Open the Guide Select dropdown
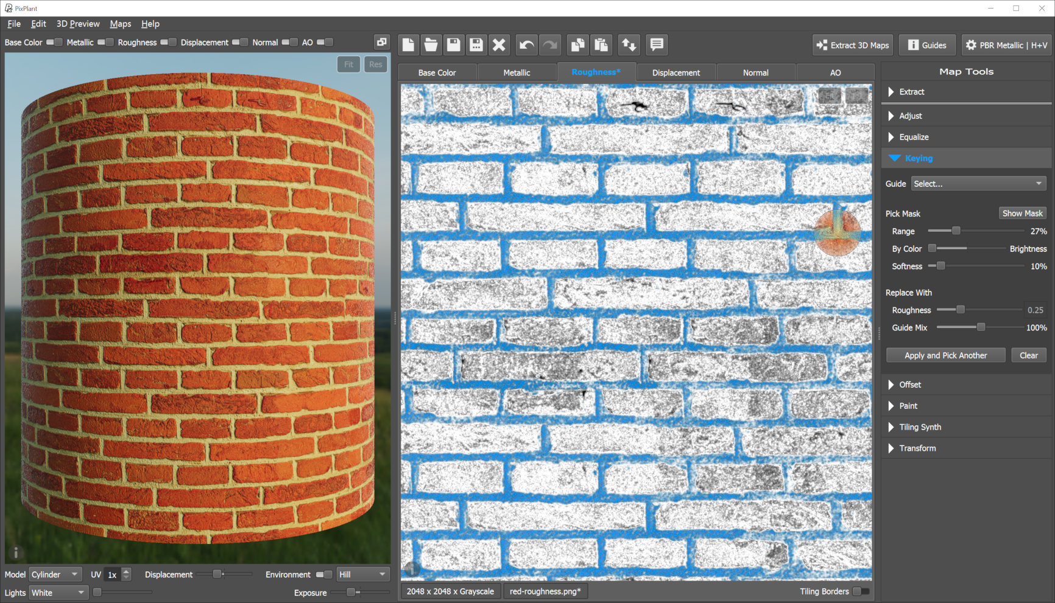 (978, 184)
